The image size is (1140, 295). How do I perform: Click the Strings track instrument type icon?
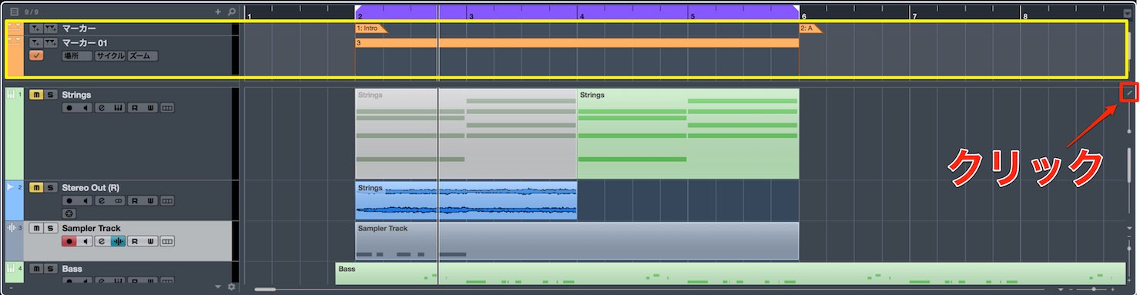click(x=11, y=94)
